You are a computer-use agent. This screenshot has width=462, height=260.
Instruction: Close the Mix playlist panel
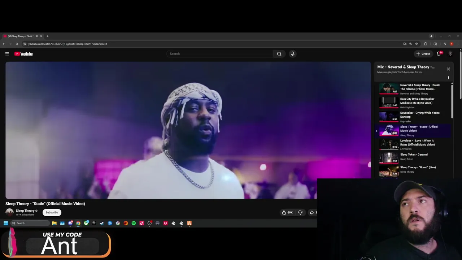(x=448, y=69)
